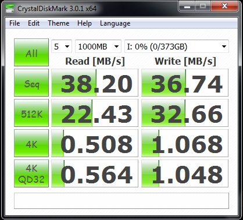Select the 4K read result 0.508

[95, 143]
